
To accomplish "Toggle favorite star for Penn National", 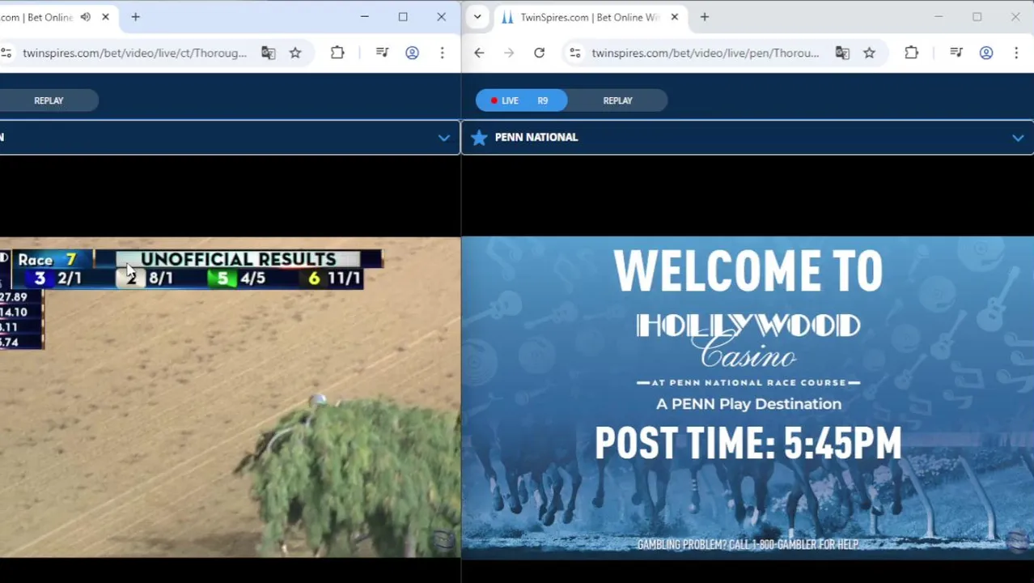I will pos(479,138).
